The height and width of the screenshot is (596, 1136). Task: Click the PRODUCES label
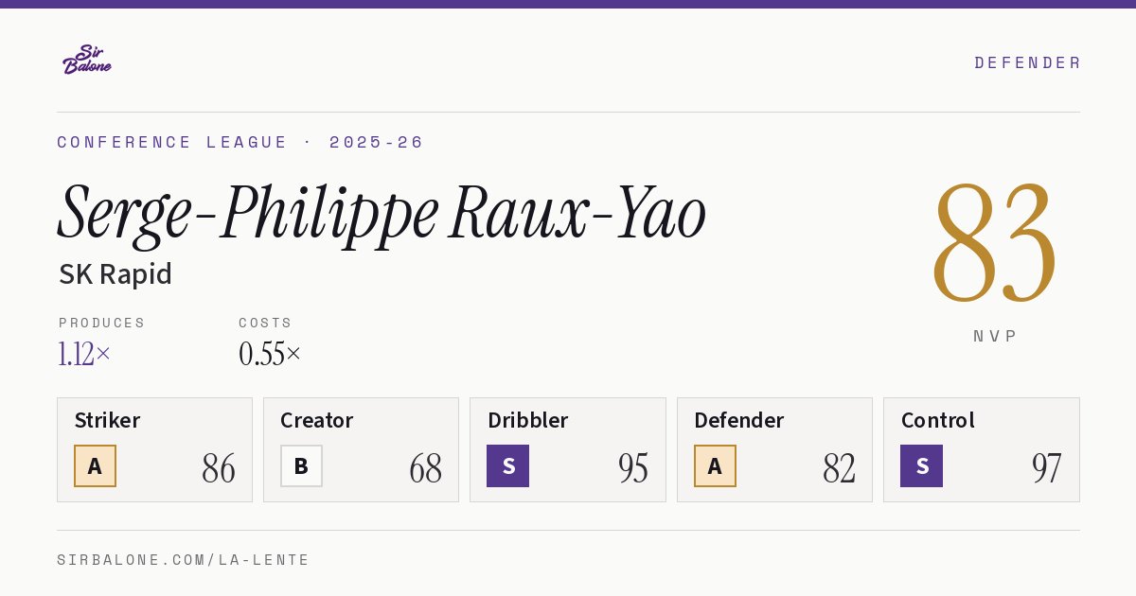(x=102, y=323)
